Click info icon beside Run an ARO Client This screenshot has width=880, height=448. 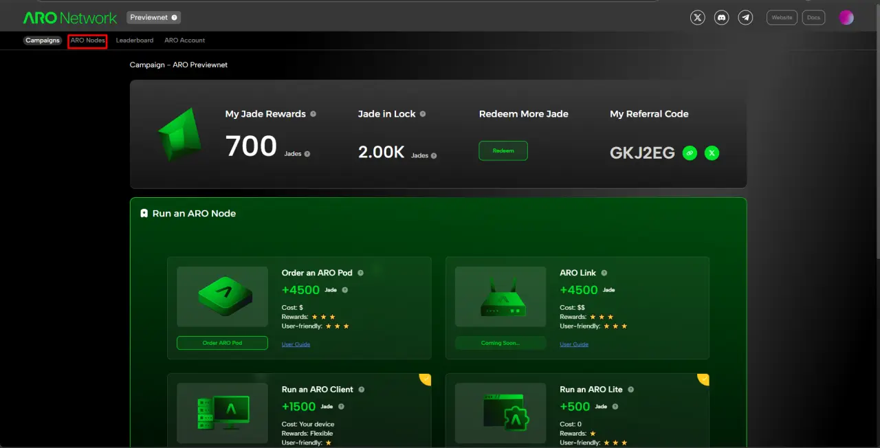361,390
